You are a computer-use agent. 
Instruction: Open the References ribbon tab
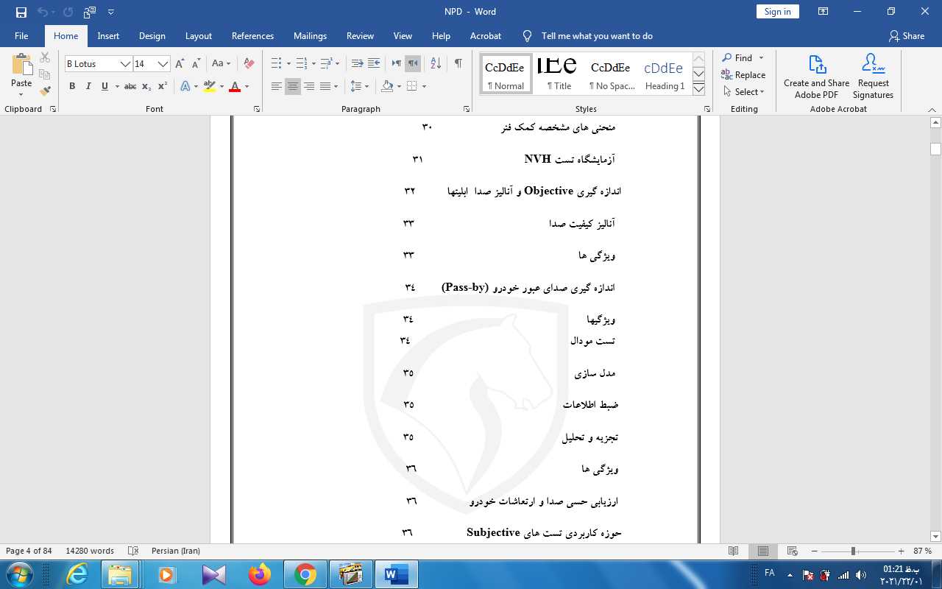click(252, 36)
